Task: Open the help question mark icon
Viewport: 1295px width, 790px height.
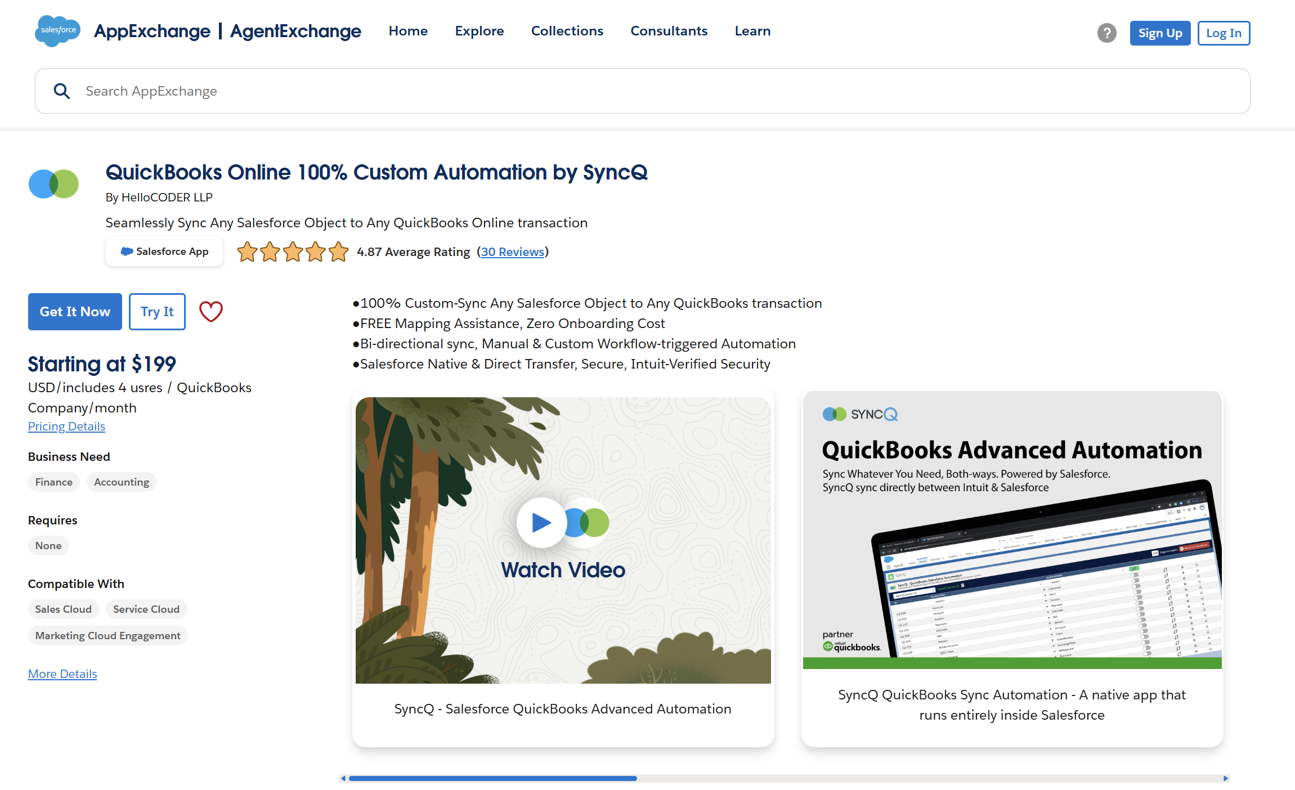Action: click(x=1106, y=33)
